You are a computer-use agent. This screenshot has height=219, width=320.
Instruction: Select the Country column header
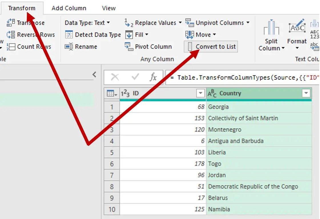[x=254, y=93]
